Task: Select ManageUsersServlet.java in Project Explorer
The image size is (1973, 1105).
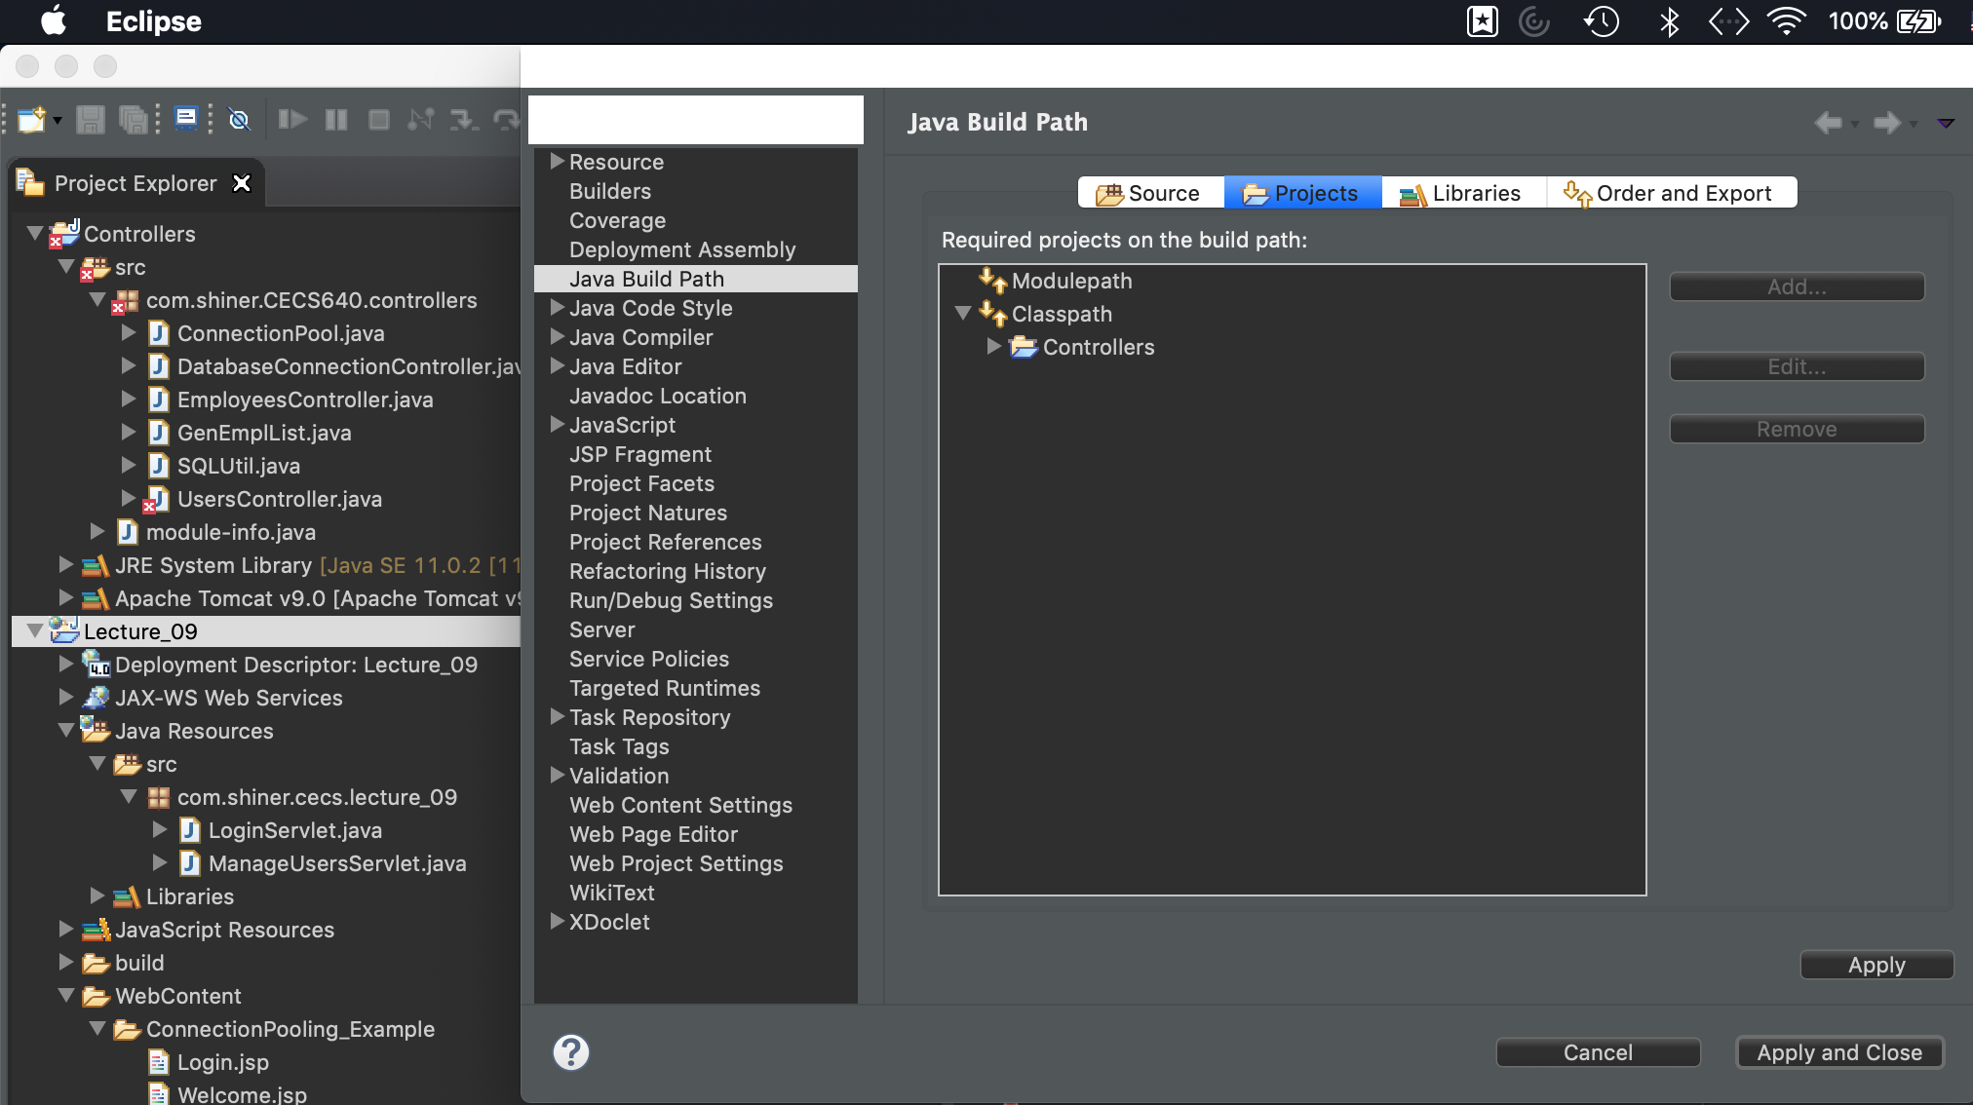Action: (x=337, y=863)
